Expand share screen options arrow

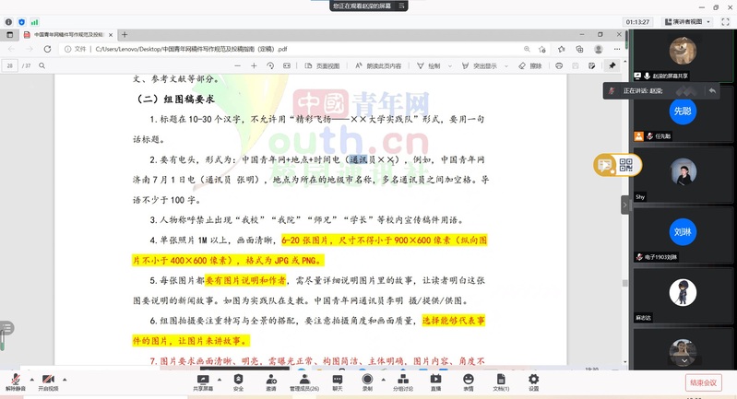coord(219,380)
